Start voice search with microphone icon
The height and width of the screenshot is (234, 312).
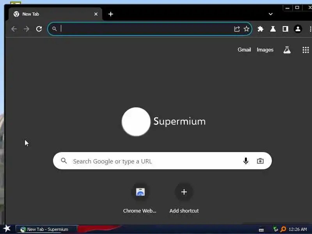tap(246, 161)
